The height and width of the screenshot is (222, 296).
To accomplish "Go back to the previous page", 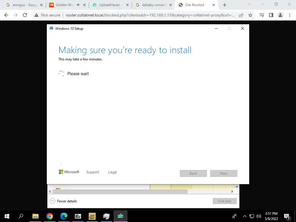I will click(x=6, y=15).
